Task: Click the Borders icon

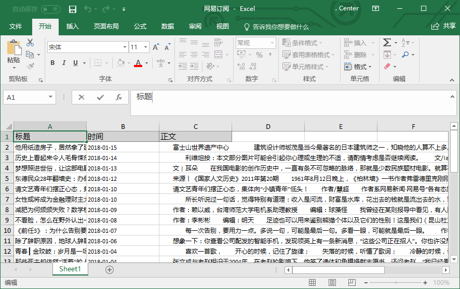Action: (98, 62)
